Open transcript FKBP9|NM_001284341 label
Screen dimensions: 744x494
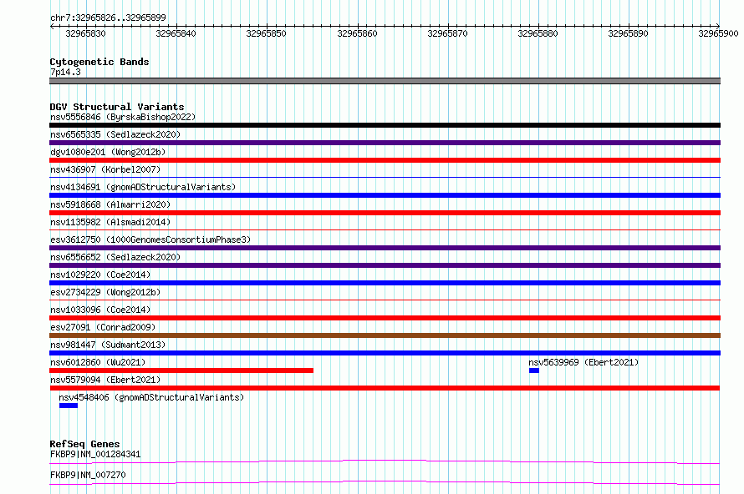[x=95, y=454]
